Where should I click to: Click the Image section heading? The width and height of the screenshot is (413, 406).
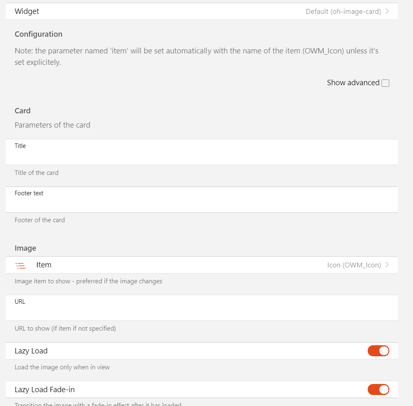coord(25,248)
